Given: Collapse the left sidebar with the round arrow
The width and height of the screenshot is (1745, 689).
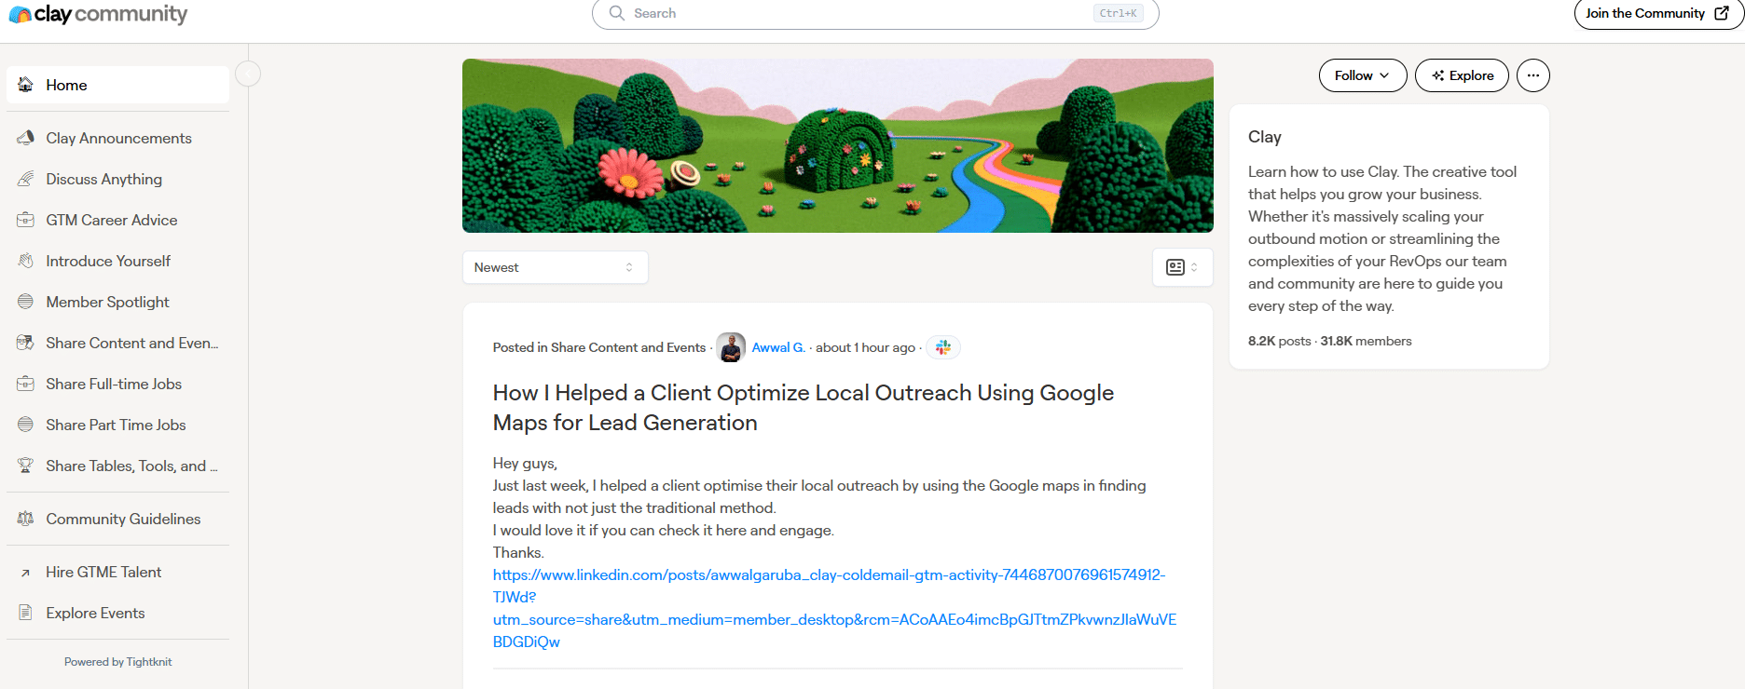Looking at the screenshot, I should 248,74.
